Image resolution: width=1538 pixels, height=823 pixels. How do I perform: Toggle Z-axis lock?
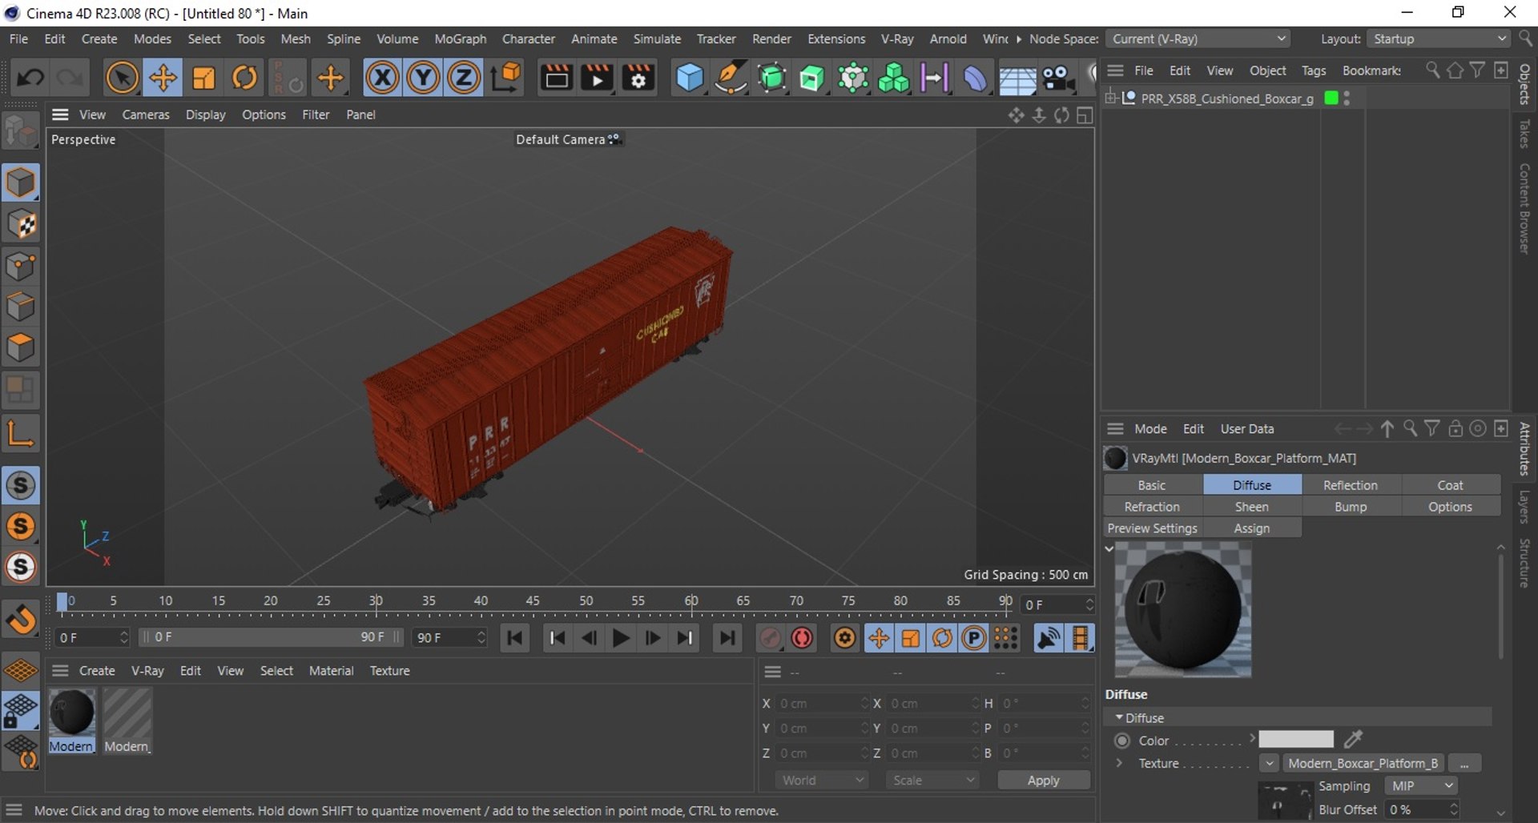pyautogui.click(x=464, y=78)
